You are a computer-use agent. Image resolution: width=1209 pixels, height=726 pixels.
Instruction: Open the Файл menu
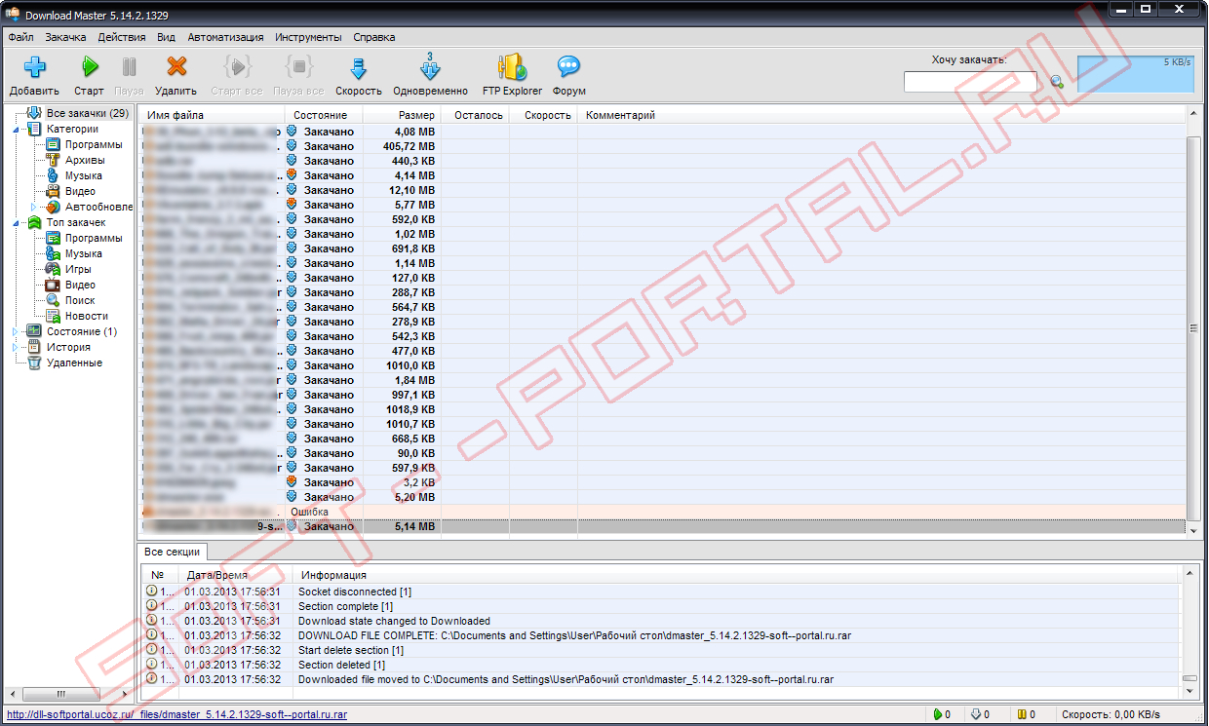pos(20,37)
